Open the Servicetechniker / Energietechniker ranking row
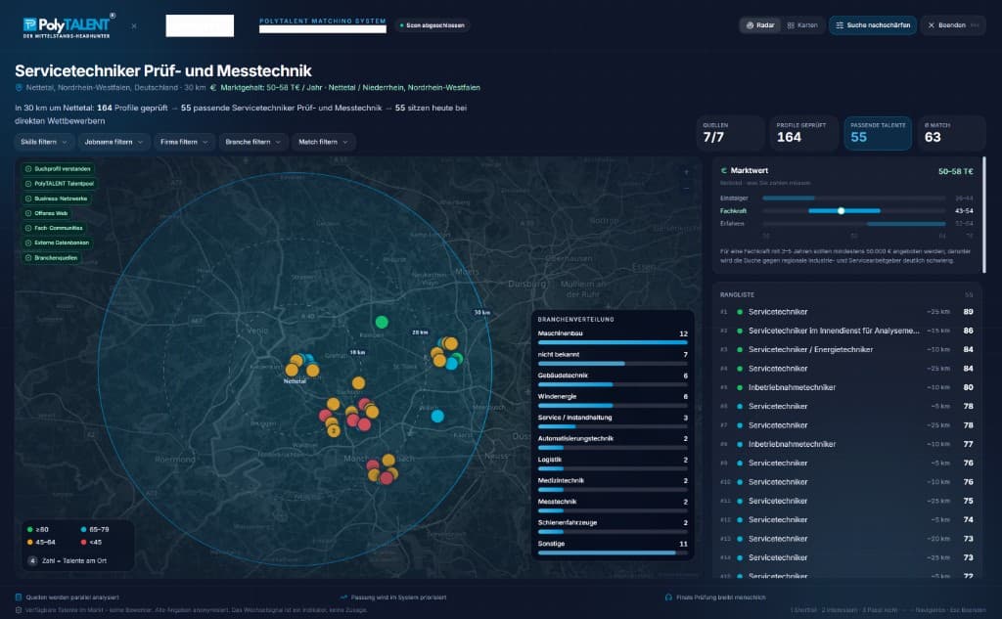This screenshot has height=619, width=1002. (x=846, y=349)
